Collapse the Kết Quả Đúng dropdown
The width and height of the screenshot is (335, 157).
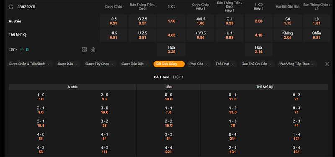click(169, 64)
